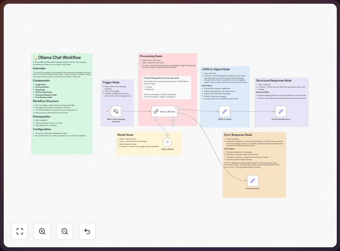Click the 'Structured Response' label under node

[281, 119]
